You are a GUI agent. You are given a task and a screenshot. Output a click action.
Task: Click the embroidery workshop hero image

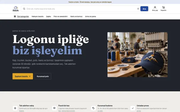[138, 55]
